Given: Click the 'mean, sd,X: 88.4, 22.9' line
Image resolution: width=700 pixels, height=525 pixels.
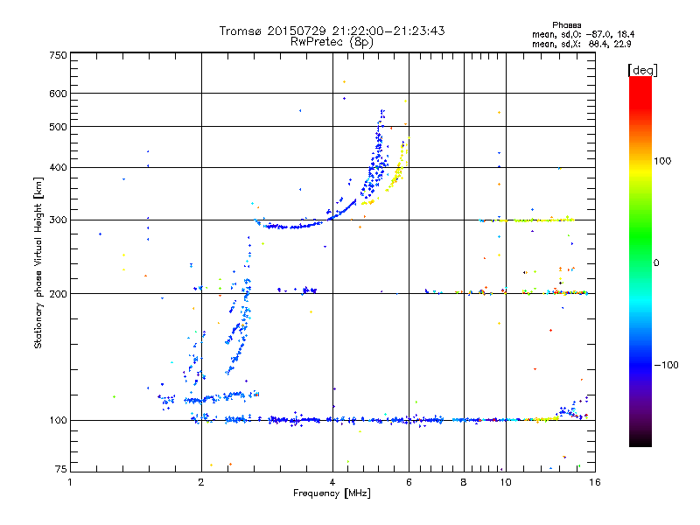Looking at the screenshot, I should pyautogui.click(x=581, y=44).
